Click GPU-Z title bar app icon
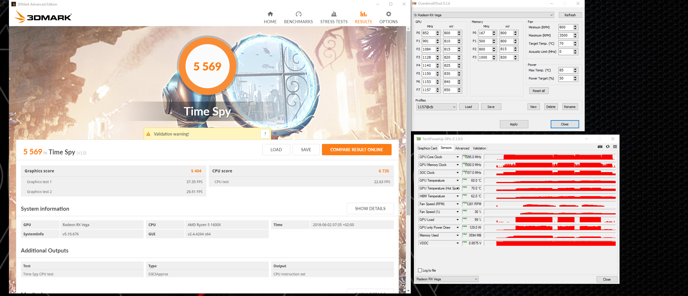Image resolution: width=688 pixels, height=296 pixels. (419, 139)
